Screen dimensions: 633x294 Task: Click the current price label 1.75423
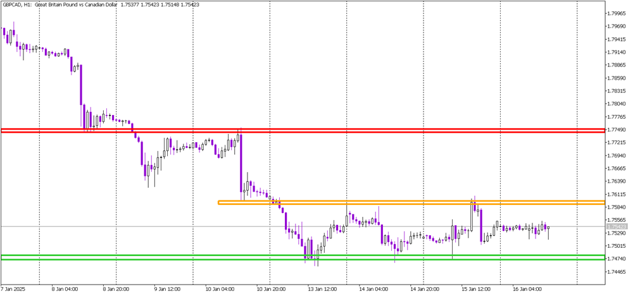617,227
